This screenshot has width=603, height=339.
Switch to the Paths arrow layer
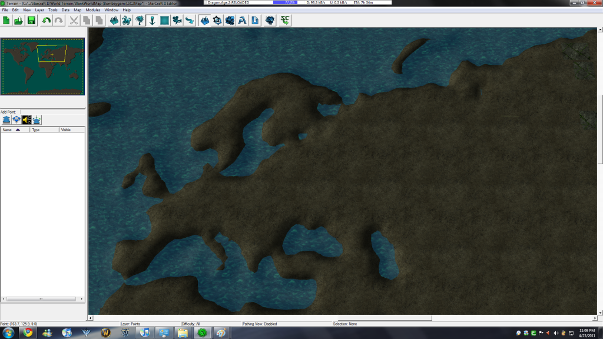[190, 21]
